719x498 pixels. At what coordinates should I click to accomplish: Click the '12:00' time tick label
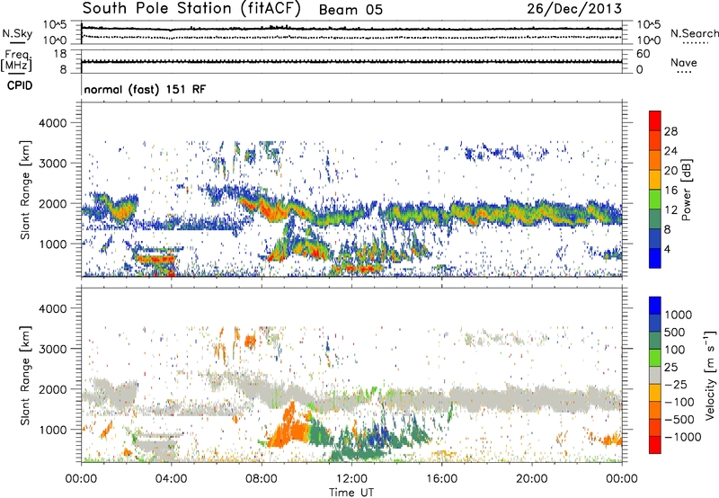click(x=351, y=479)
